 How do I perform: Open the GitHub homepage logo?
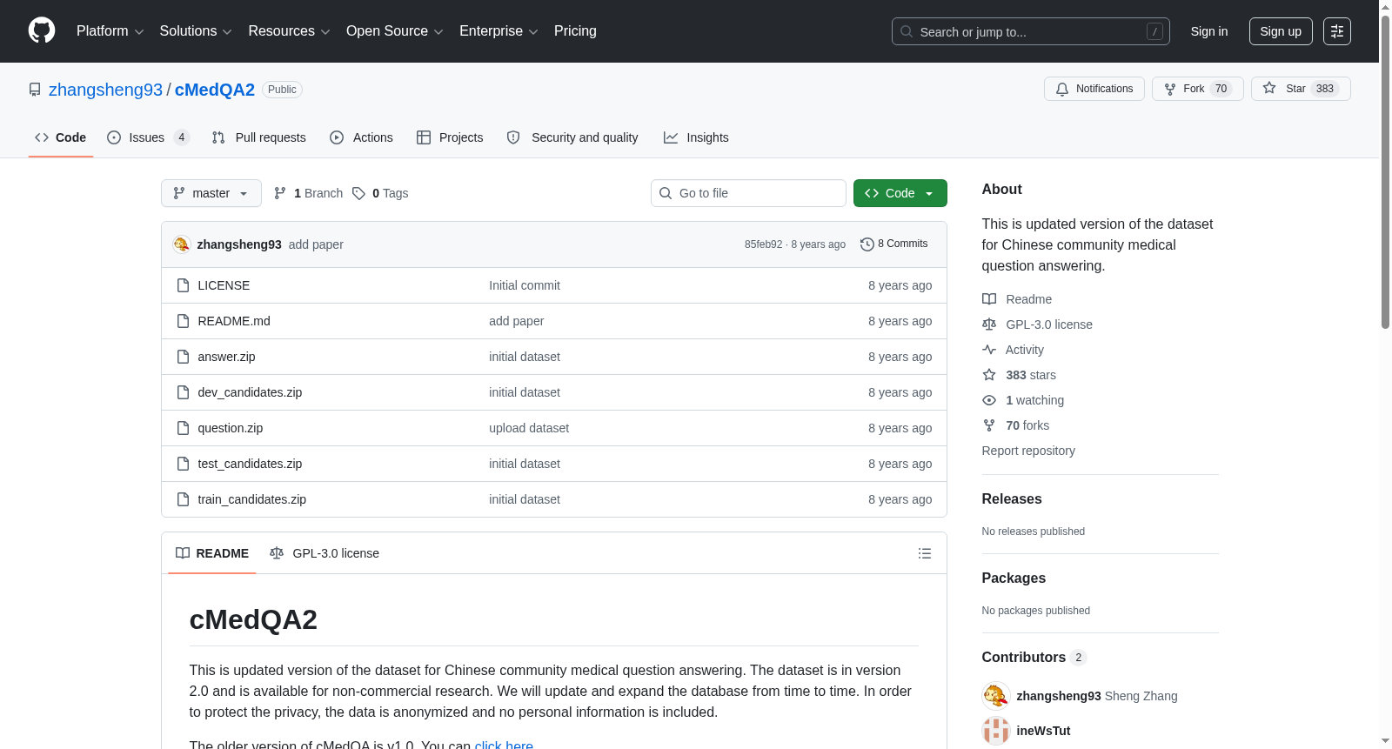(42, 31)
